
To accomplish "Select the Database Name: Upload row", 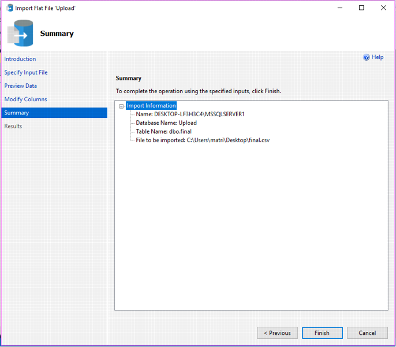I will tap(166, 123).
